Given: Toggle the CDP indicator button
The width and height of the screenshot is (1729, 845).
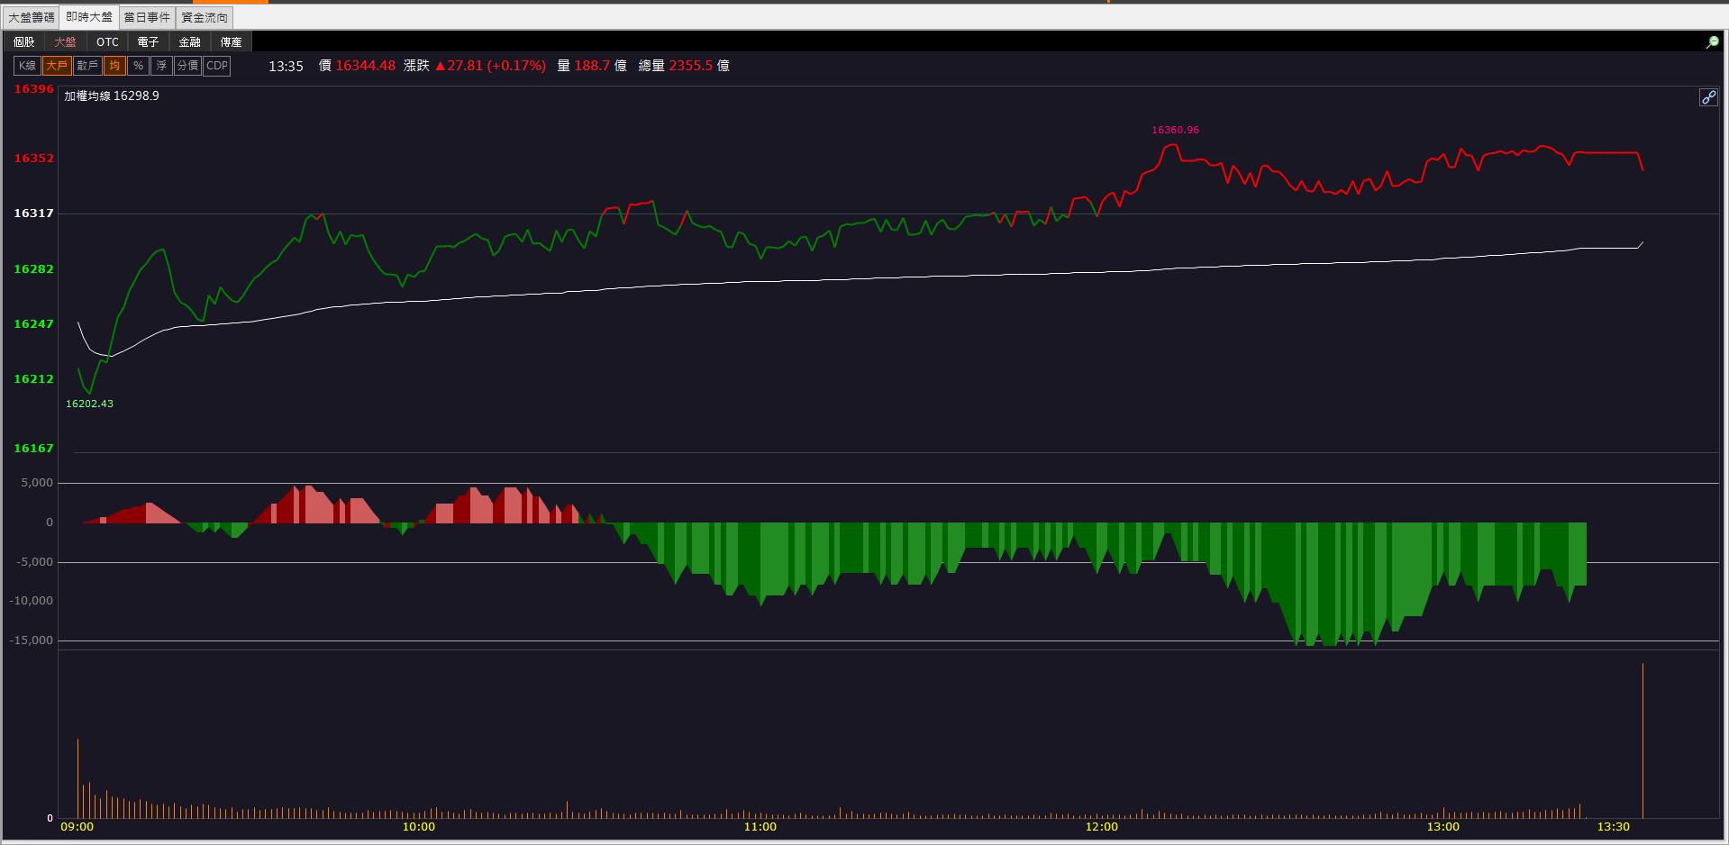Looking at the screenshot, I should [x=217, y=66].
